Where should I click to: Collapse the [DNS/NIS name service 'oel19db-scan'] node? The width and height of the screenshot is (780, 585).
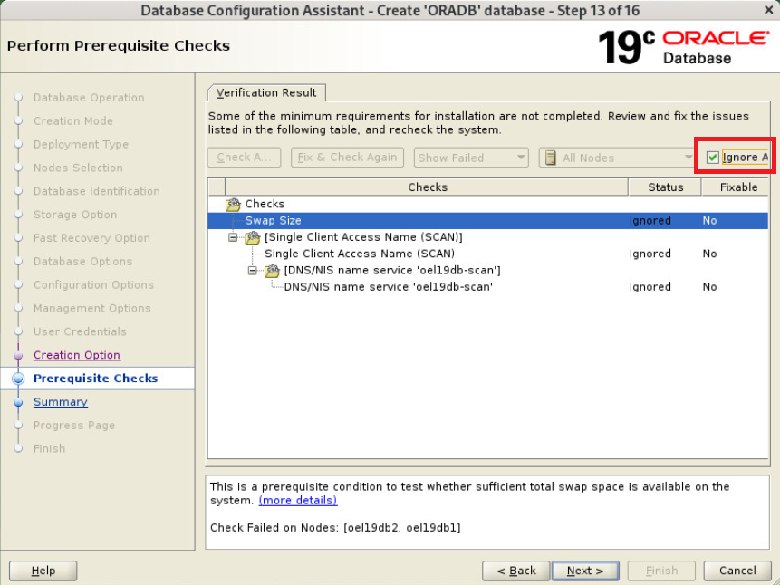(x=253, y=271)
